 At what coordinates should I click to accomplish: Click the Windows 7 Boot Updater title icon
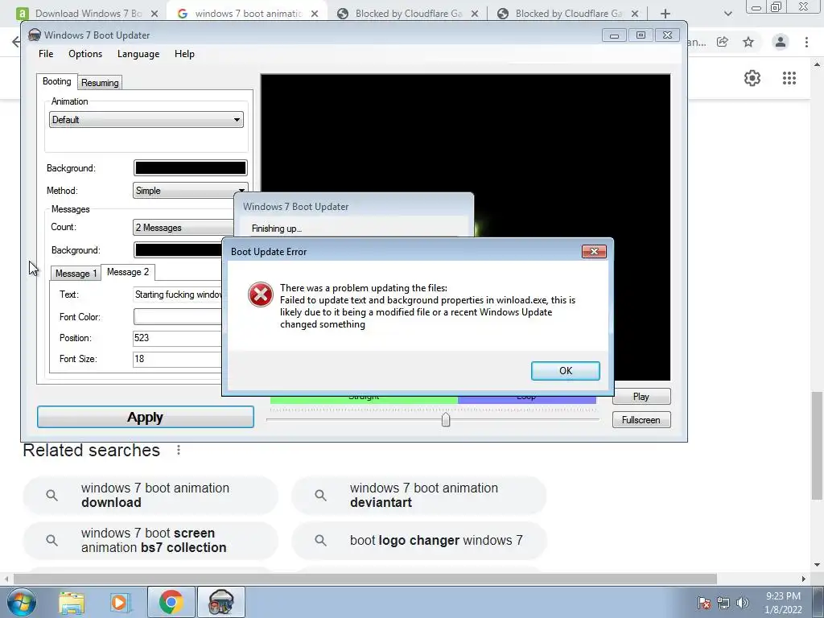(34, 35)
